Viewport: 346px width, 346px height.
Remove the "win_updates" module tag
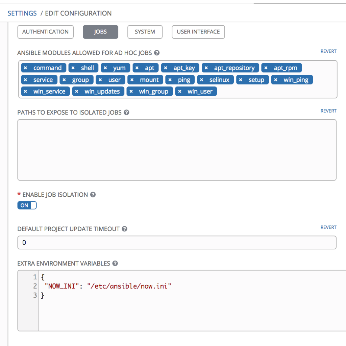coord(76,91)
